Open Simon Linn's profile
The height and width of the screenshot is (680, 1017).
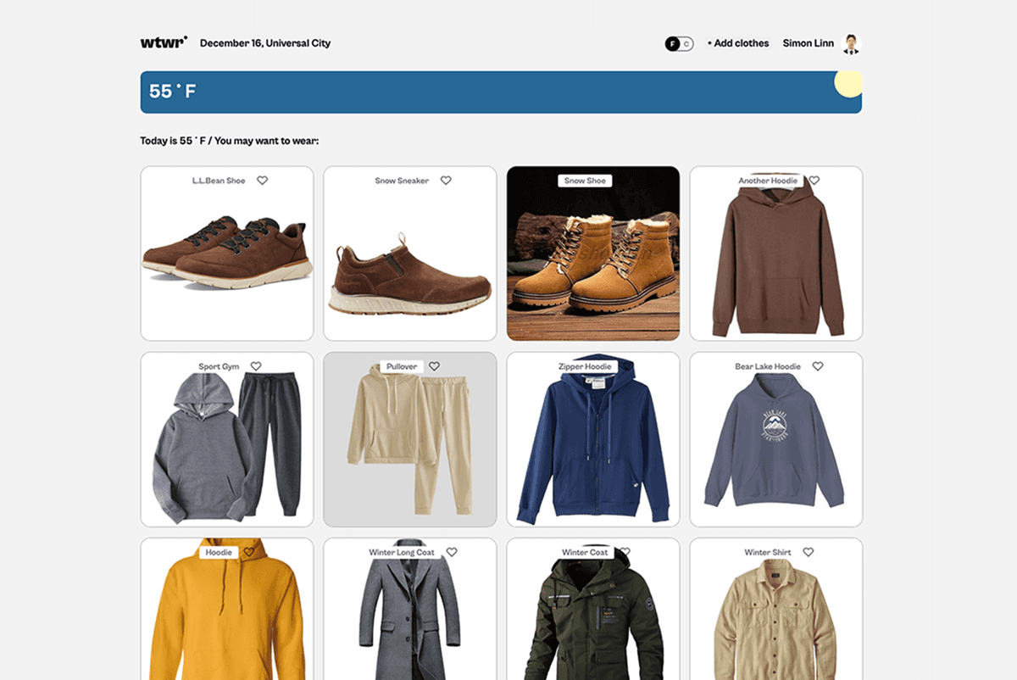click(x=808, y=42)
